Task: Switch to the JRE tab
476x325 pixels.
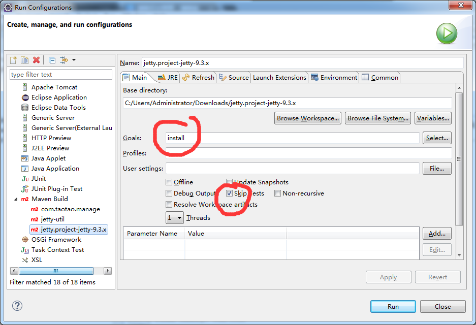Action: click(x=168, y=78)
